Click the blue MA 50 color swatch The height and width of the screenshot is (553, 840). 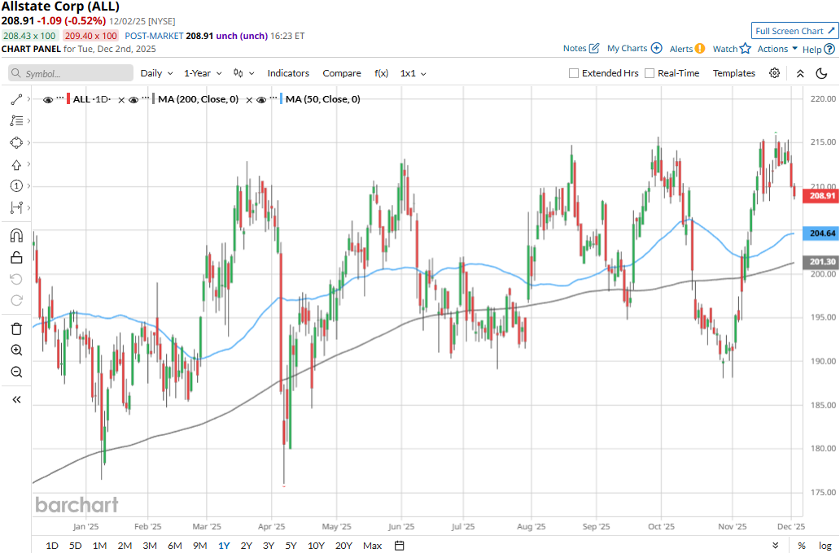pyautogui.click(x=282, y=99)
